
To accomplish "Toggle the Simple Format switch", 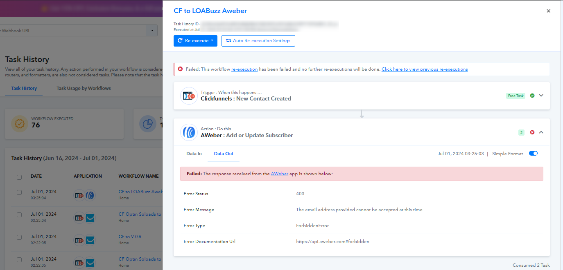I will coord(533,154).
